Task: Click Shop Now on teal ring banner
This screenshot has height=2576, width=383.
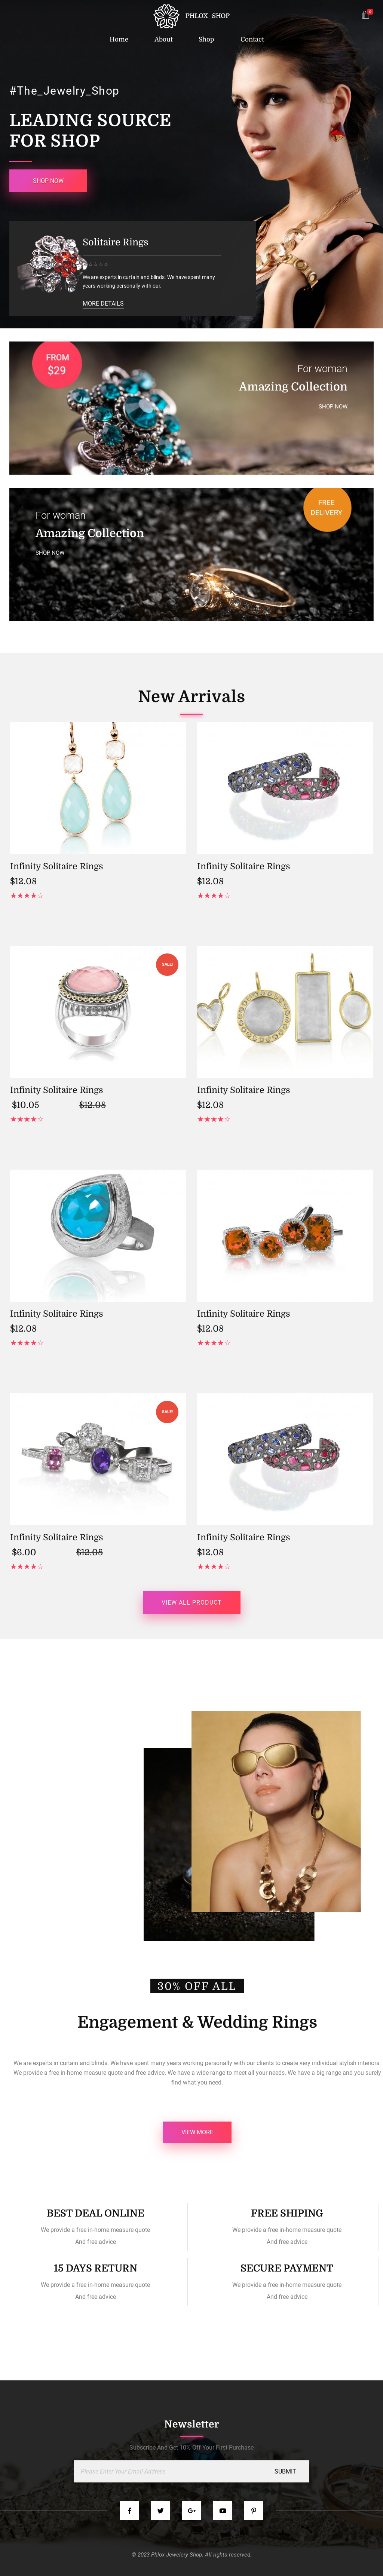Action: [x=333, y=407]
